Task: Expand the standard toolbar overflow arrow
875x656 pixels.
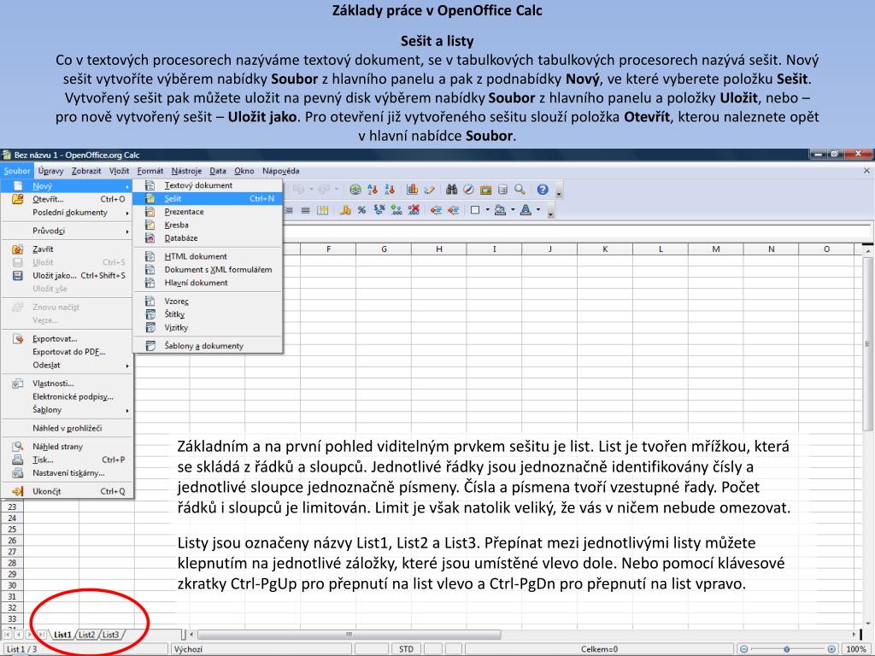Action: [559, 190]
